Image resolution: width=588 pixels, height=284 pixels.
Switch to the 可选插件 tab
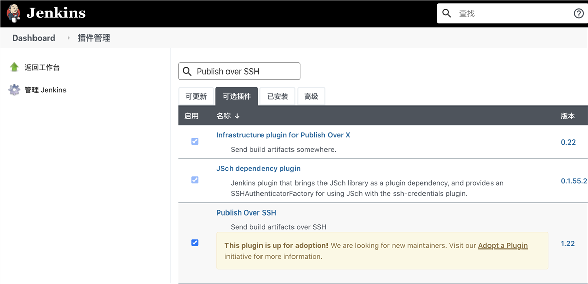coord(237,97)
